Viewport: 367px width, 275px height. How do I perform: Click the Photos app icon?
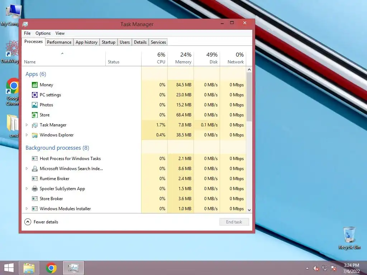point(35,105)
